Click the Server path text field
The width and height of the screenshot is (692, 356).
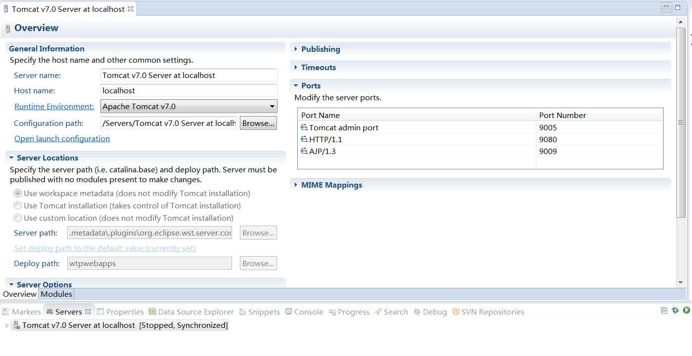click(x=149, y=233)
